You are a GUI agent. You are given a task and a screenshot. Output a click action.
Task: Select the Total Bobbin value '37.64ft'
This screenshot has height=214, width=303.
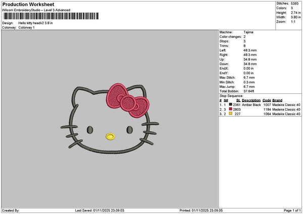248,91
